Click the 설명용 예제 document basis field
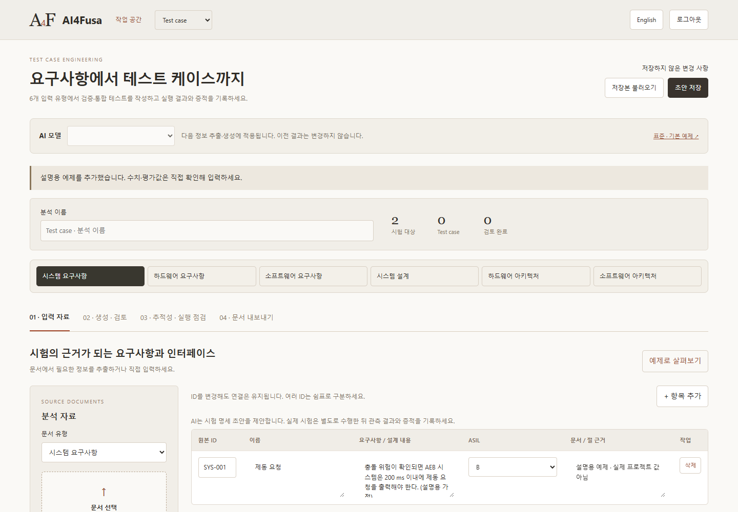738x512 pixels. [x=618, y=477]
